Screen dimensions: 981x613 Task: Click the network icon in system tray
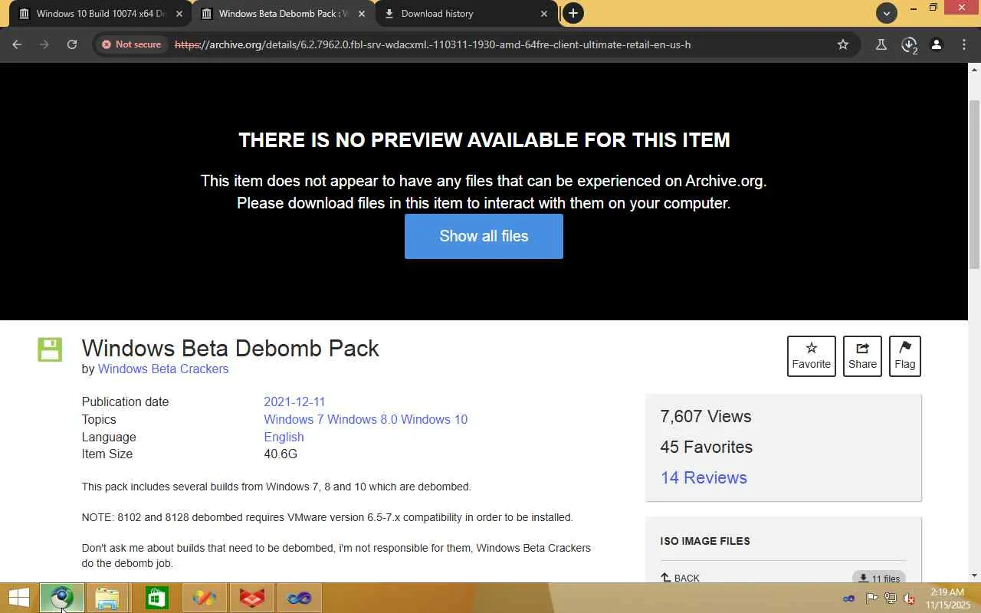890,598
